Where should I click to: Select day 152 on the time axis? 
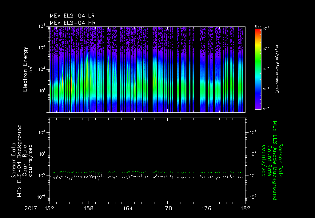[50, 209]
